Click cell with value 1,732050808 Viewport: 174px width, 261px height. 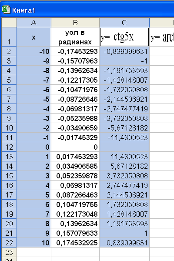pos(124,204)
